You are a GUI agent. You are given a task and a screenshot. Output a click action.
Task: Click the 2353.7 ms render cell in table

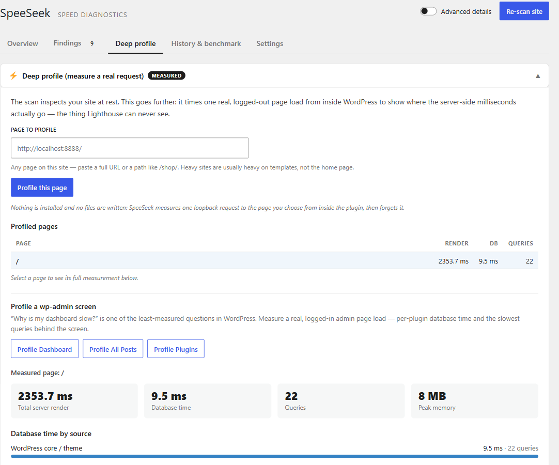454,261
